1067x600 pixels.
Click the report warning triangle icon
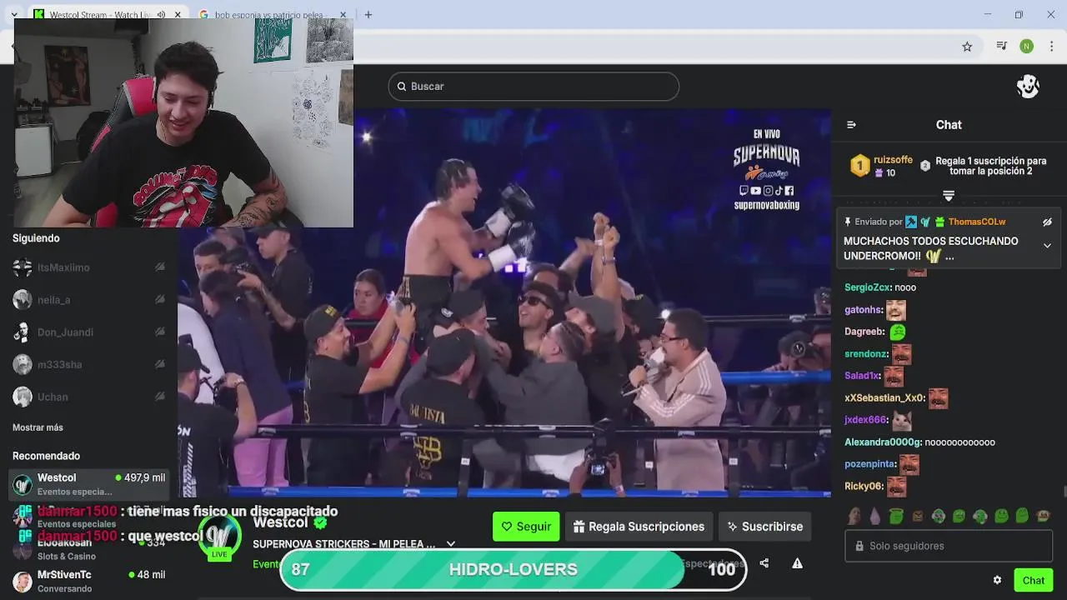coord(797,563)
